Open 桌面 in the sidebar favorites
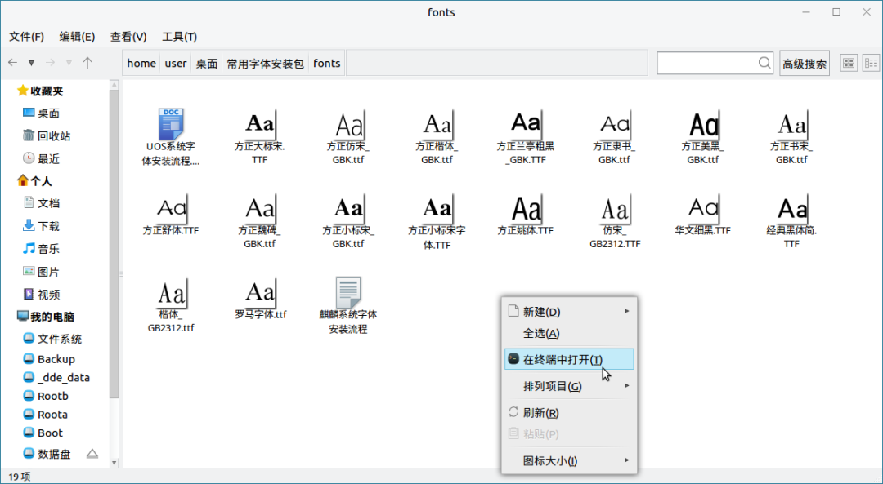The height and width of the screenshot is (484, 883). click(41, 113)
